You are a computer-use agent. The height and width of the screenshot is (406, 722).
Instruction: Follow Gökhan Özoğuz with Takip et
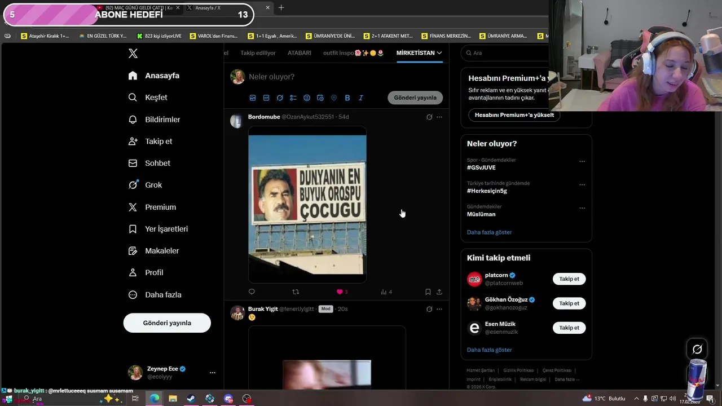pos(569,303)
